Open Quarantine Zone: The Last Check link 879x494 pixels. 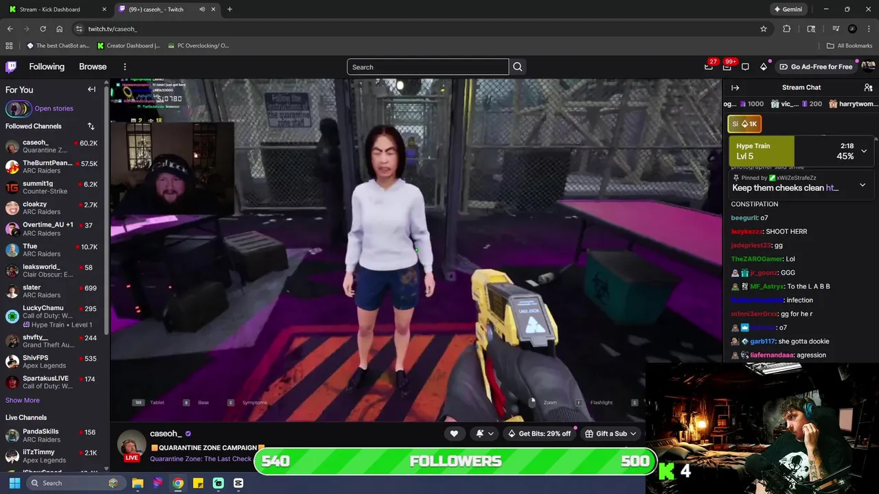[x=201, y=459]
